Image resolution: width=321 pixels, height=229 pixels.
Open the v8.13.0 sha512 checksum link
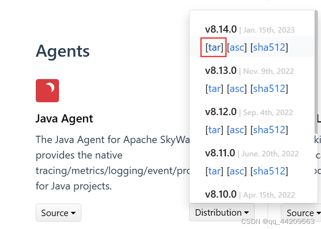point(269,89)
